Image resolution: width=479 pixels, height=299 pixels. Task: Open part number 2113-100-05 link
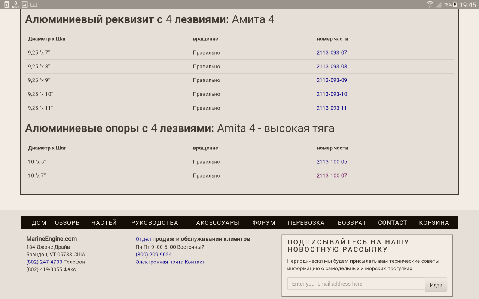coord(332,162)
